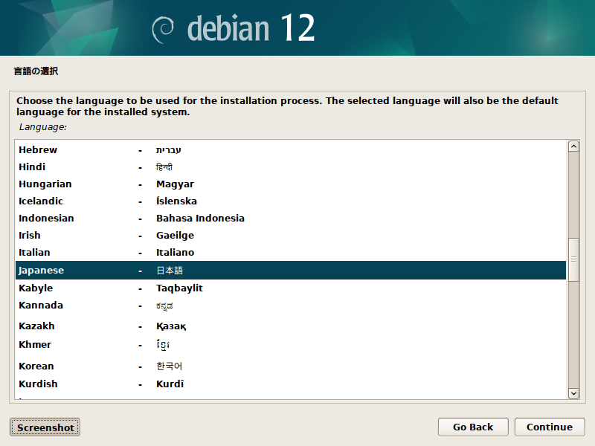Select Hungarian - Magyar

click(x=291, y=184)
